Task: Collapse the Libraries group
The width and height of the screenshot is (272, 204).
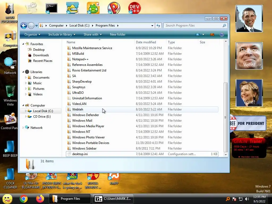Action: pos(23,72)
